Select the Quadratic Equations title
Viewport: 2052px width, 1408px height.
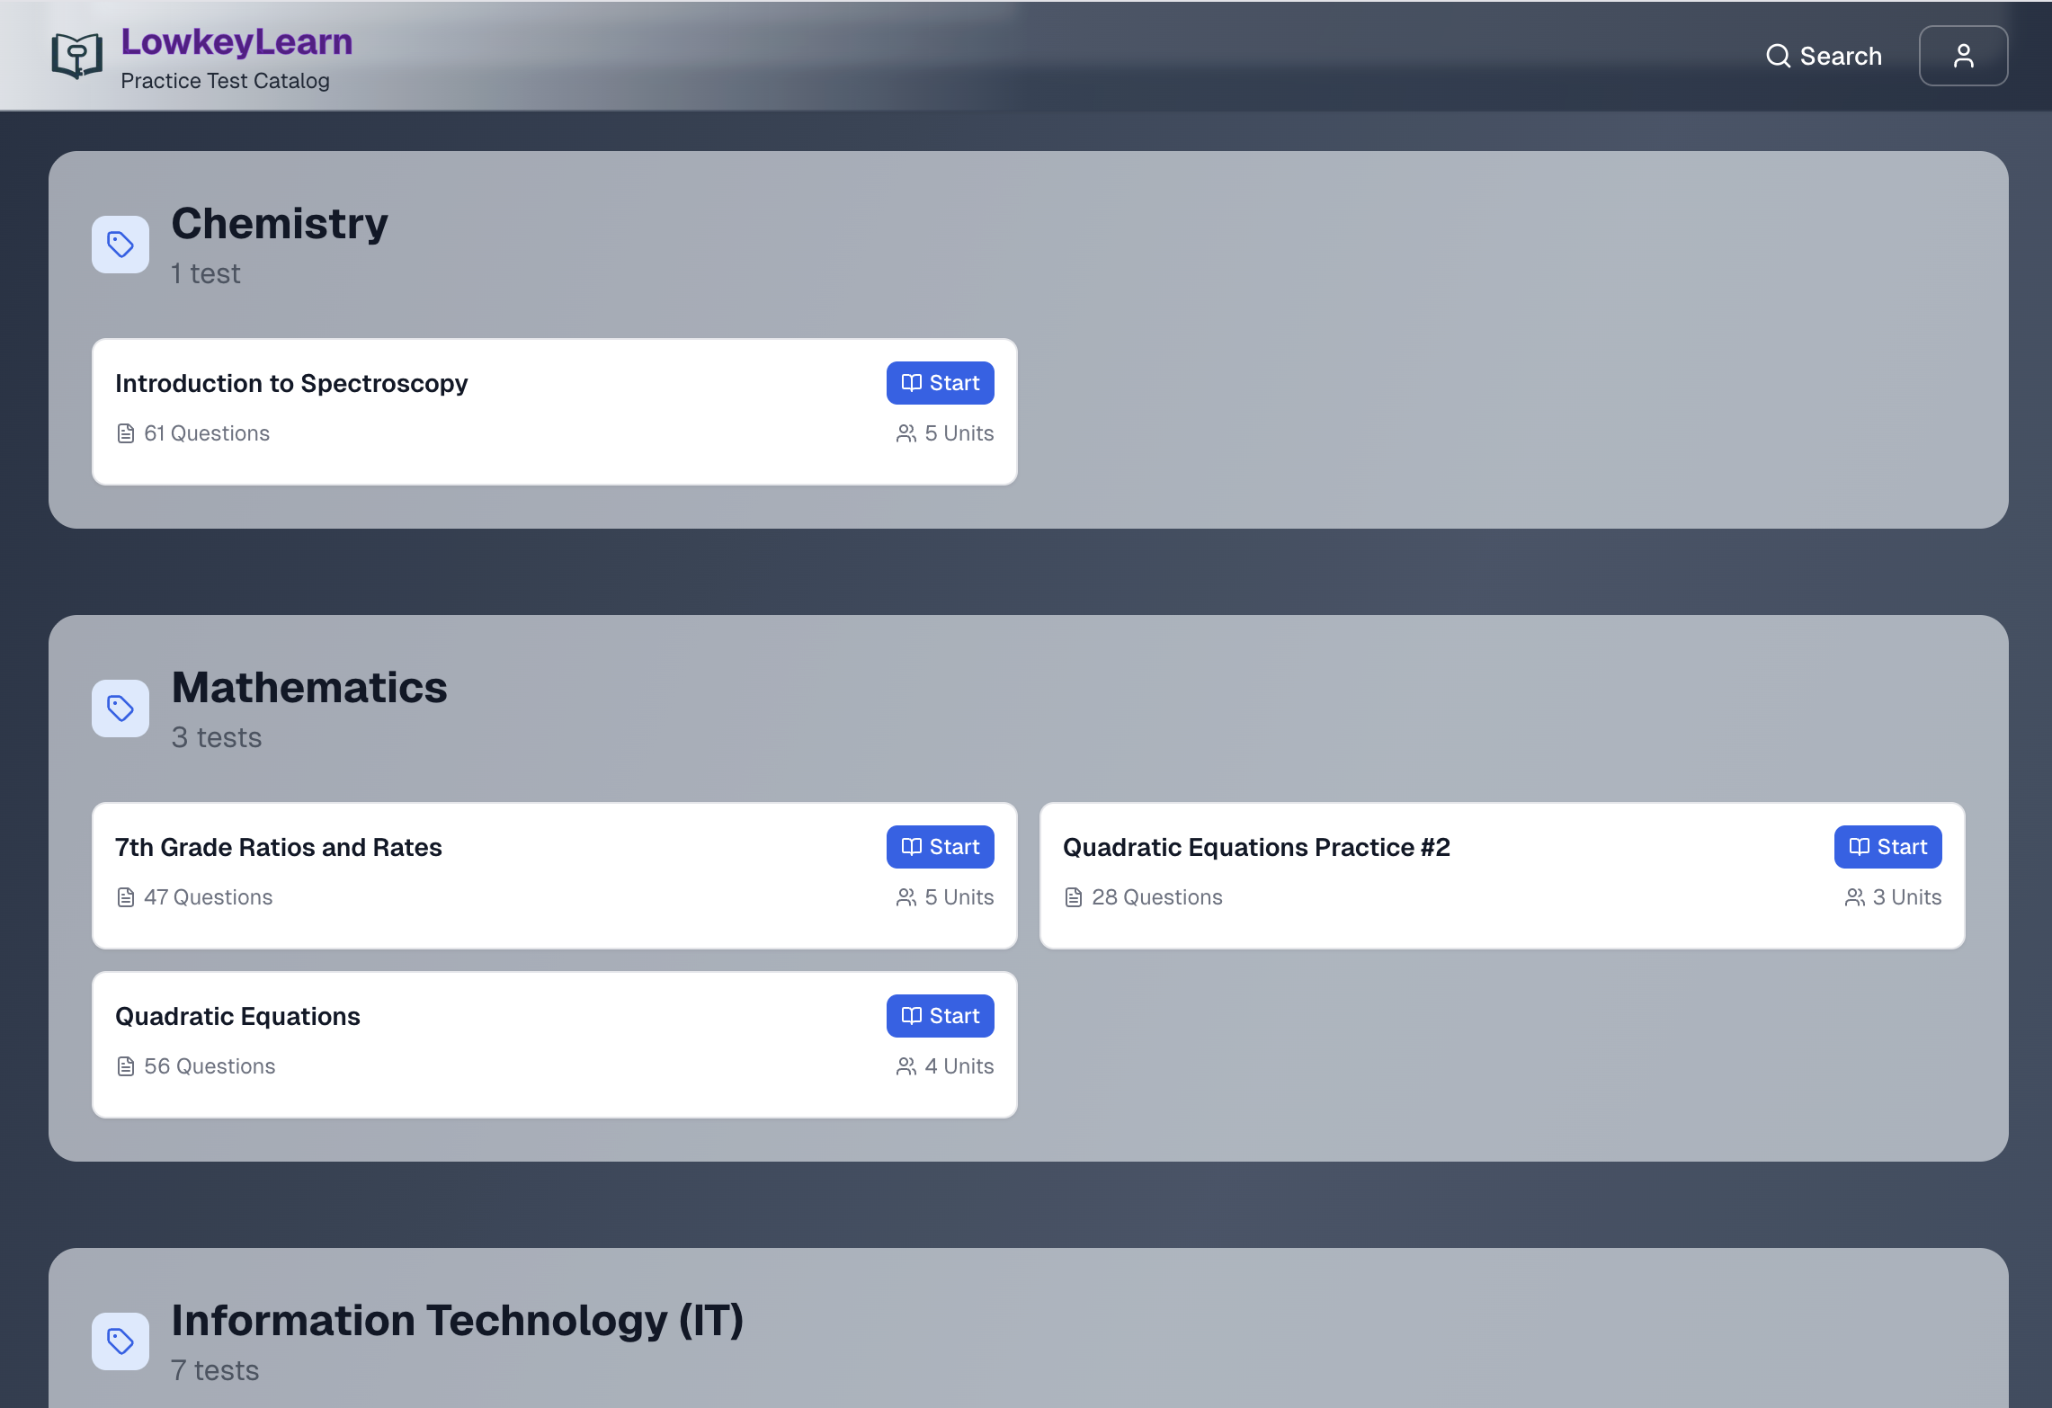tap(237, 1015)
